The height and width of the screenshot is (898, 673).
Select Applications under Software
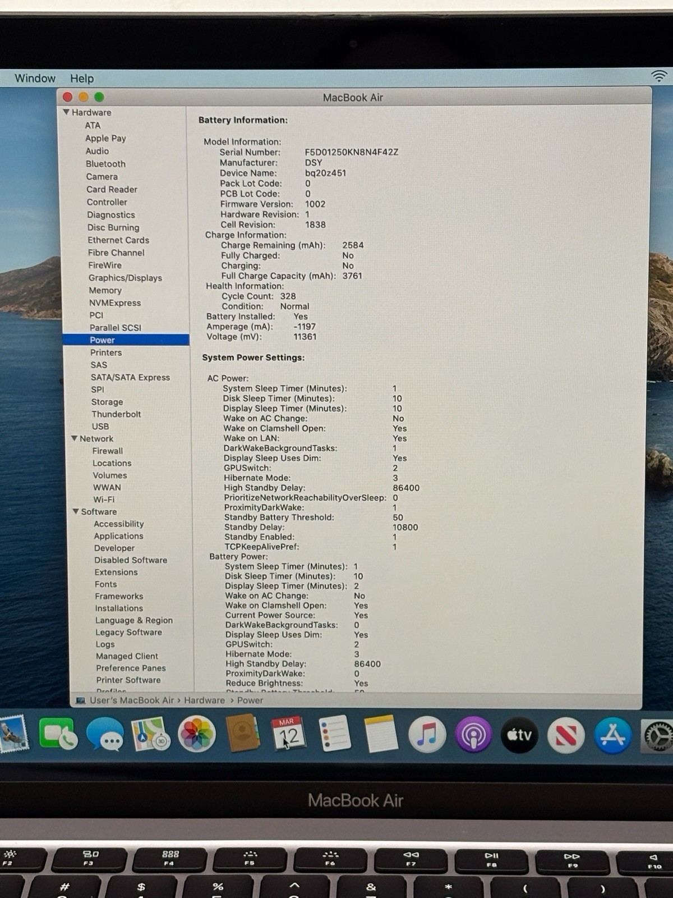click(x=118, y=536)
